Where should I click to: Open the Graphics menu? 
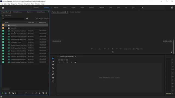pyautogui.click(x=27, y=4)
